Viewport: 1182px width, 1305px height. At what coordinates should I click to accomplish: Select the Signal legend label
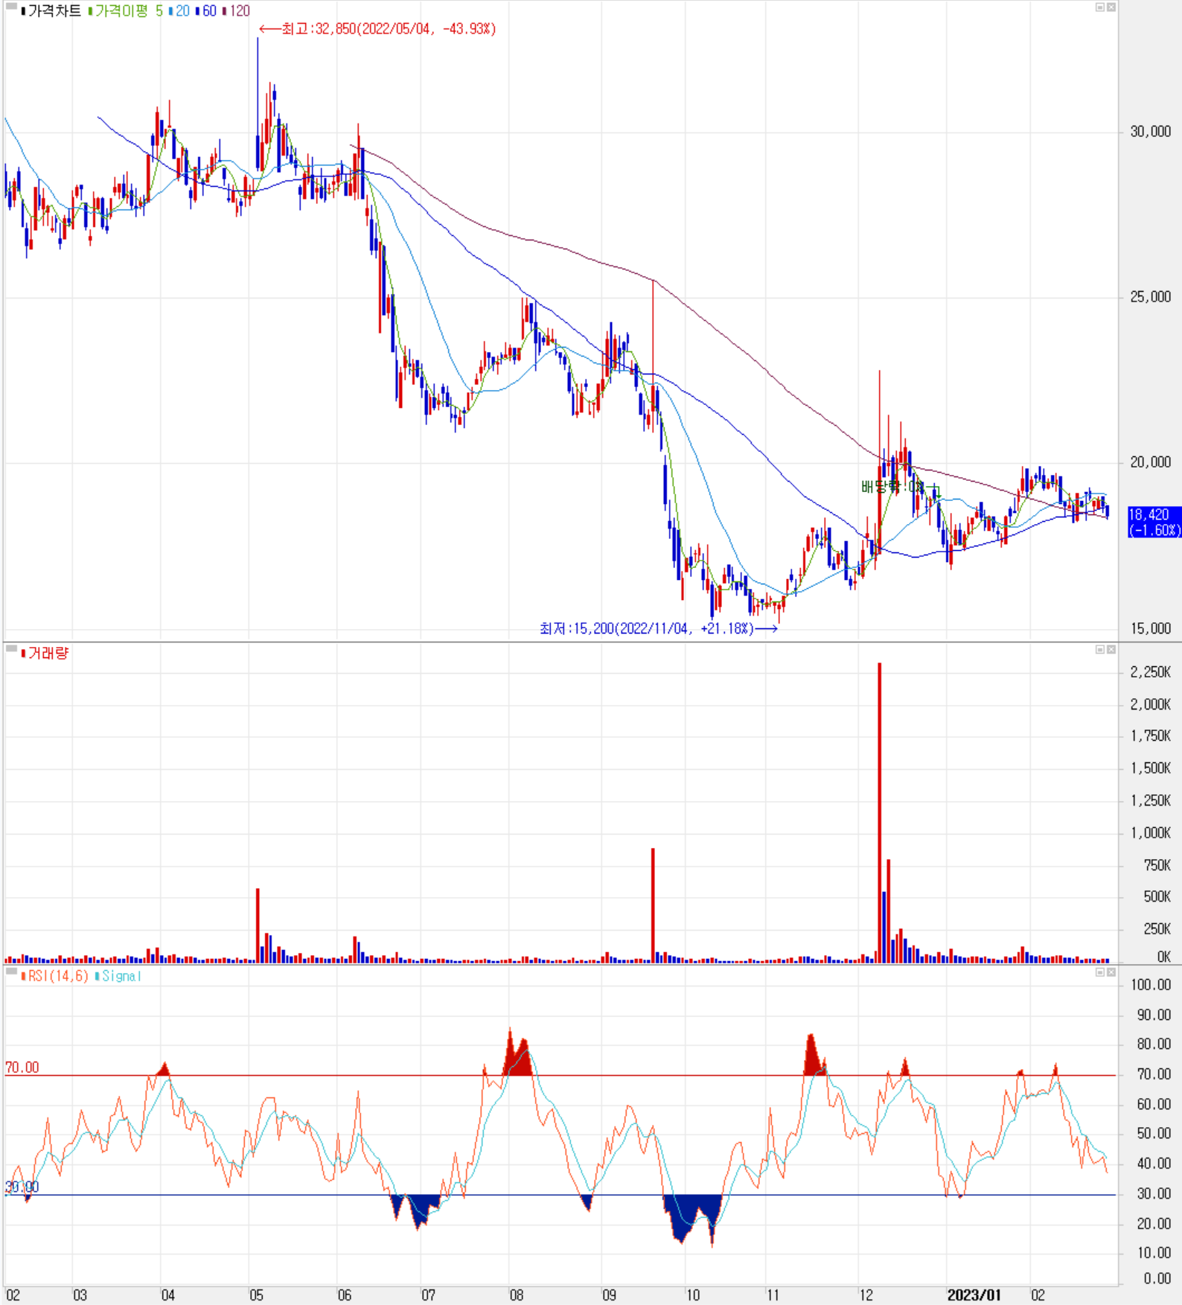(x=118, y=976)
